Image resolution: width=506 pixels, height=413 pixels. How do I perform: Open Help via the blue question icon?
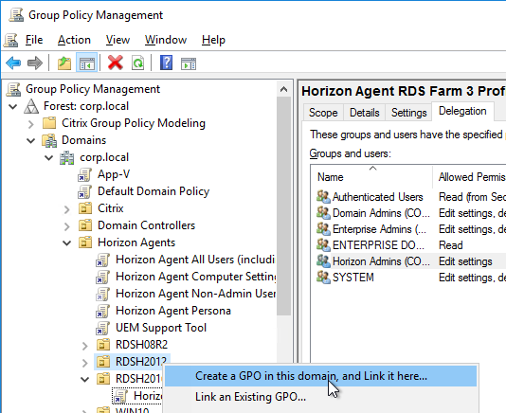pos(166,63)
